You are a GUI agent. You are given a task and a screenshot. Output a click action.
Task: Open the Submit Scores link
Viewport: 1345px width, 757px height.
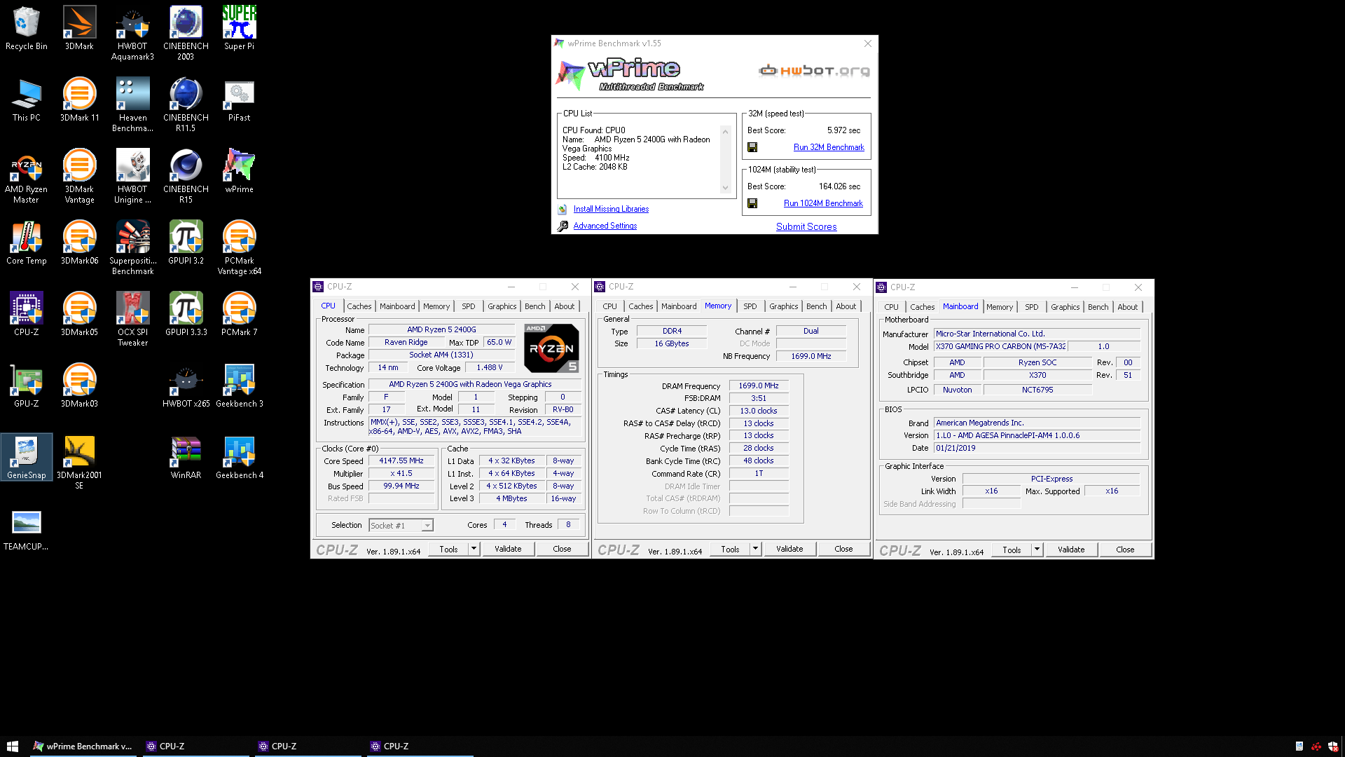click(806, 226)
